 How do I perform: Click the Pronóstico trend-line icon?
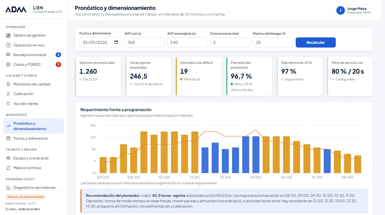tap(8, 126)
